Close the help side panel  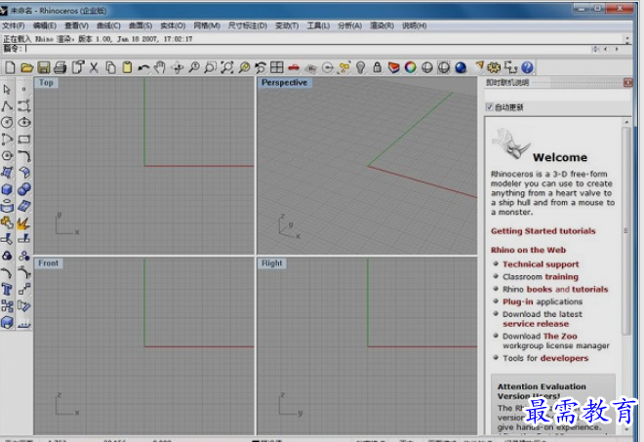point(628,83)
